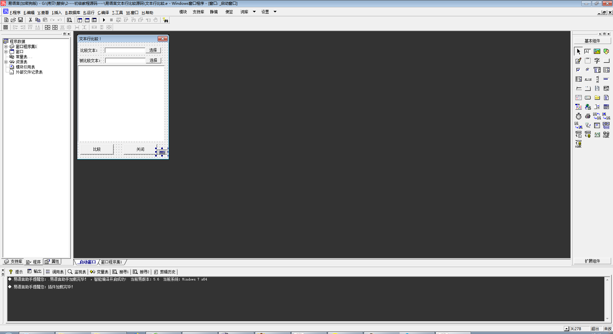Expand the 资源表 tree node

(6, 62)
